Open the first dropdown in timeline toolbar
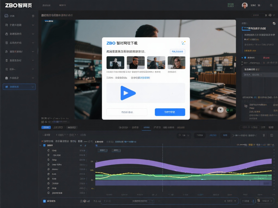278x208 pixels. point(184,135)
